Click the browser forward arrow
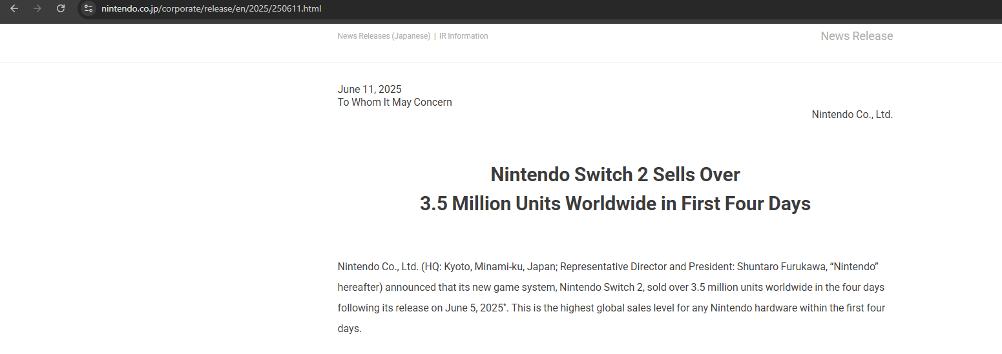 37,8
